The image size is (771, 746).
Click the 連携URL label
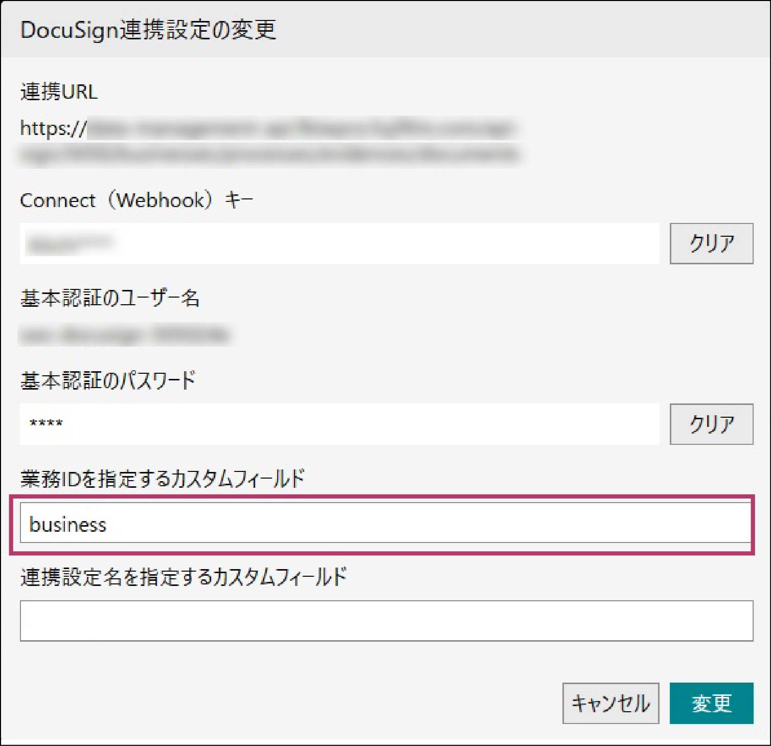point(59,92)
